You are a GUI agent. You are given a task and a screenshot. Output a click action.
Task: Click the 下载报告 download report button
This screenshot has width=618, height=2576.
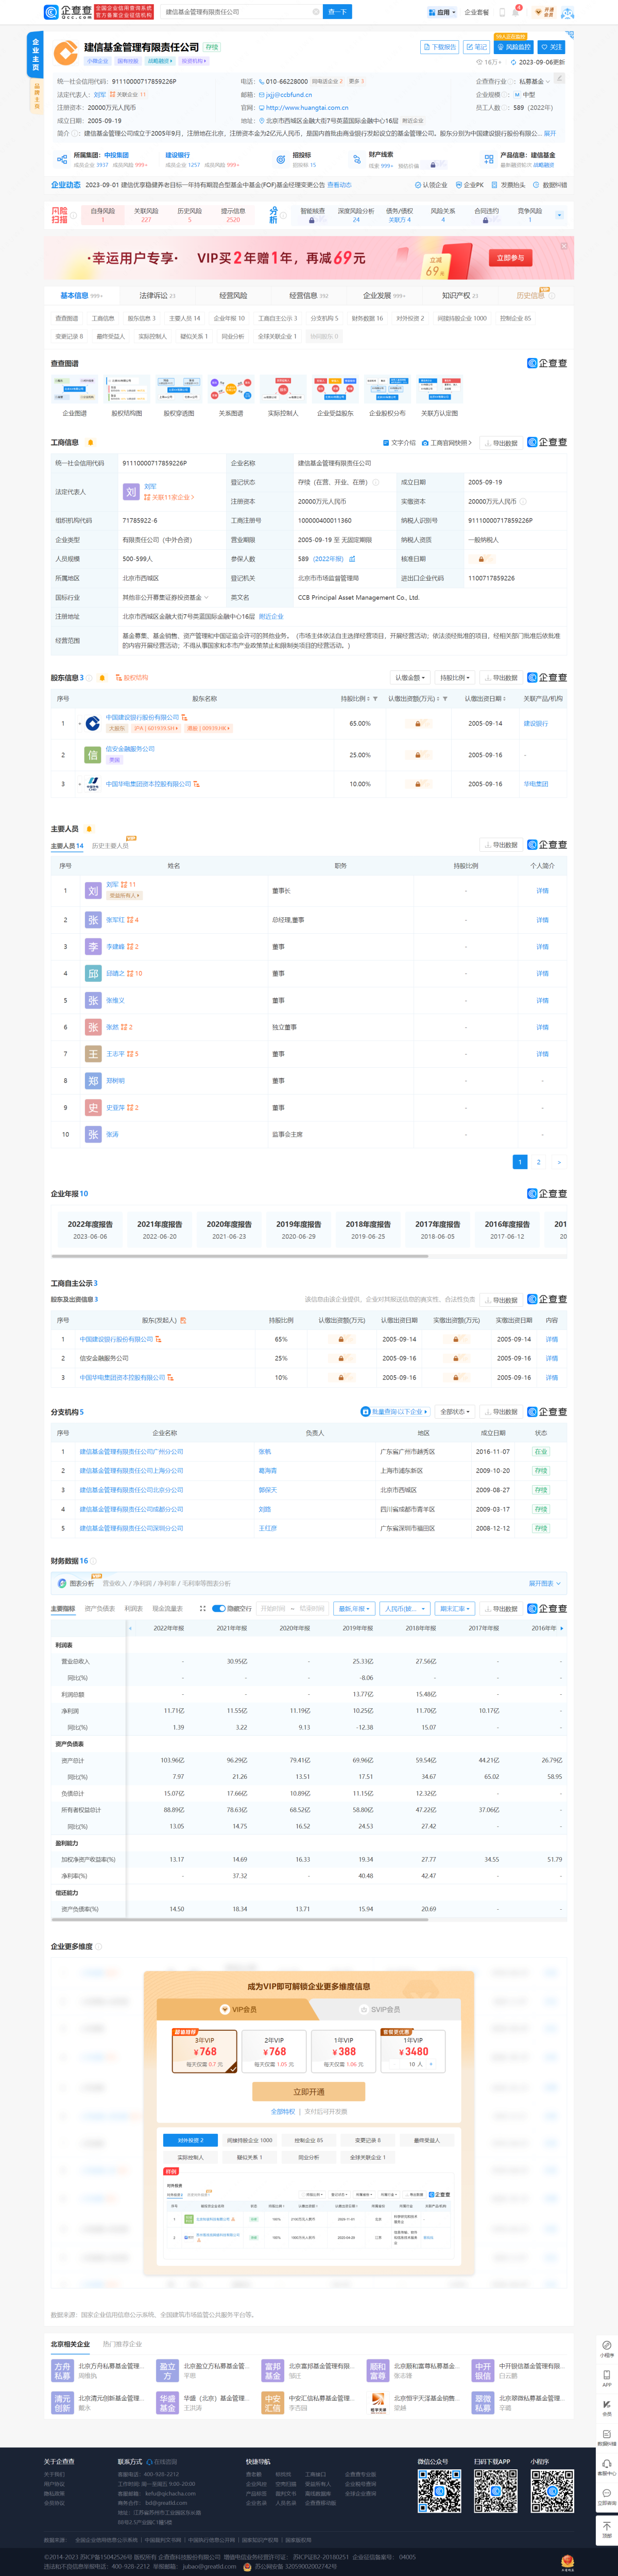[x=439, y=47]
